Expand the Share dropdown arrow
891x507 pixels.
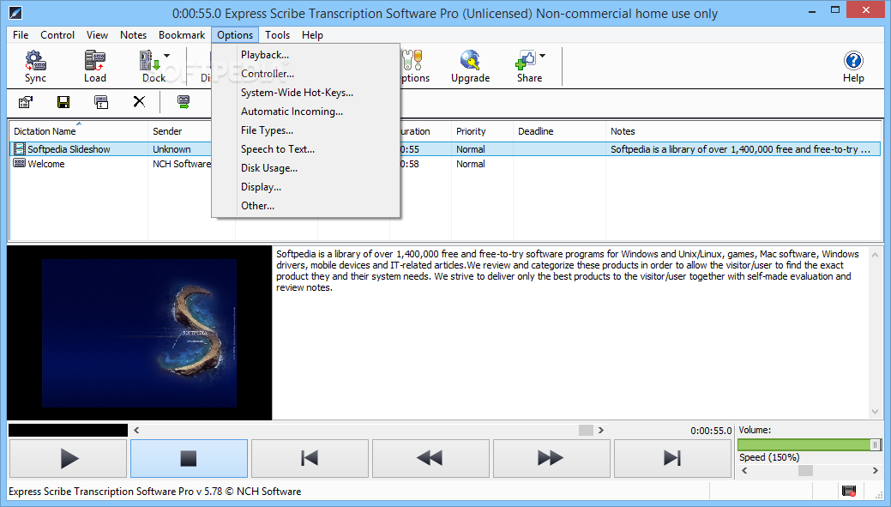542,56
